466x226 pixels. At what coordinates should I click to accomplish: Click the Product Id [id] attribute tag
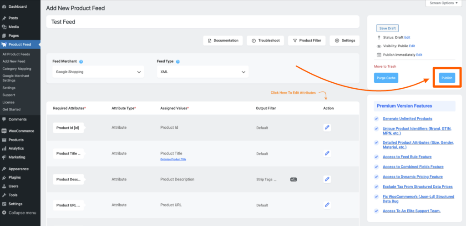pyautogui.click(x=68, y=128)
